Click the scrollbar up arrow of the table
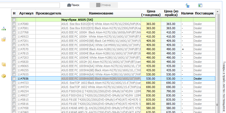Image resolution: width=226 pixels, height=113 pixels. pyautogui.click(x=217, y=12)
